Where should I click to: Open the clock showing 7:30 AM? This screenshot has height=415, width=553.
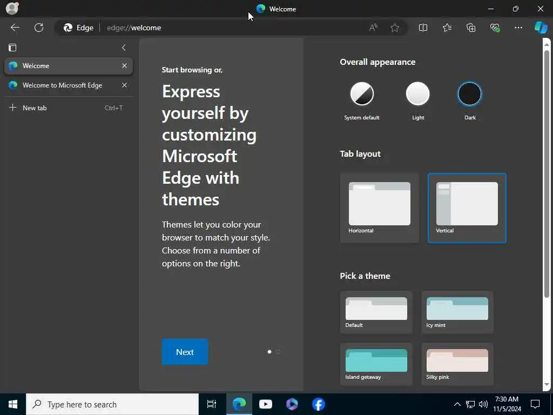507,404
